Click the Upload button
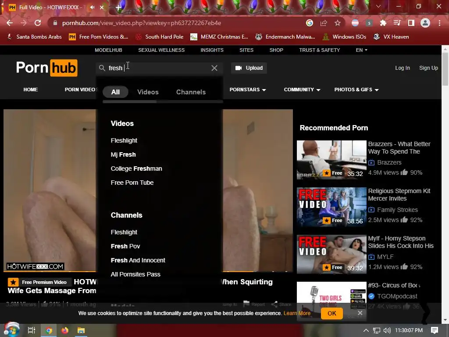 [249, 68]
